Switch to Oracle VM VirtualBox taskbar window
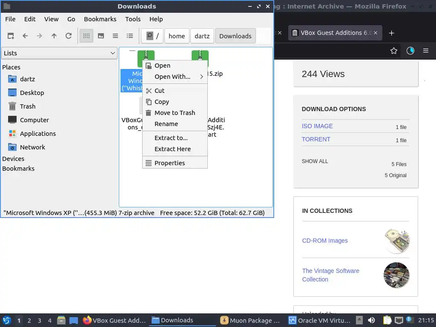The height and width of the screenshot is (327, 436). 319,320
